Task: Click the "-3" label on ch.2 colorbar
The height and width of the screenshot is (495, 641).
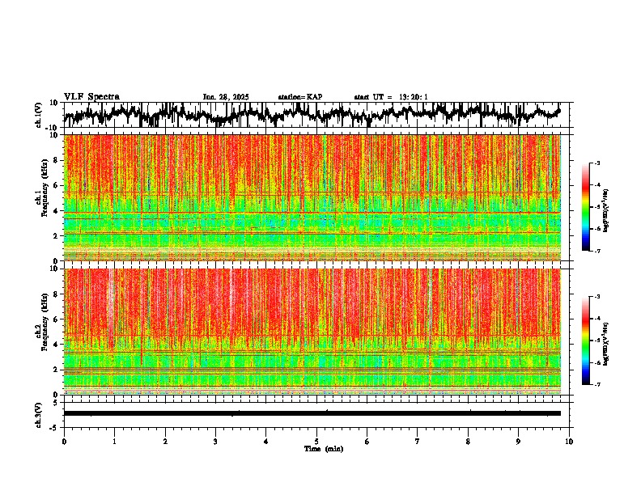Action: pyautogui.click(x=596, y=297)
